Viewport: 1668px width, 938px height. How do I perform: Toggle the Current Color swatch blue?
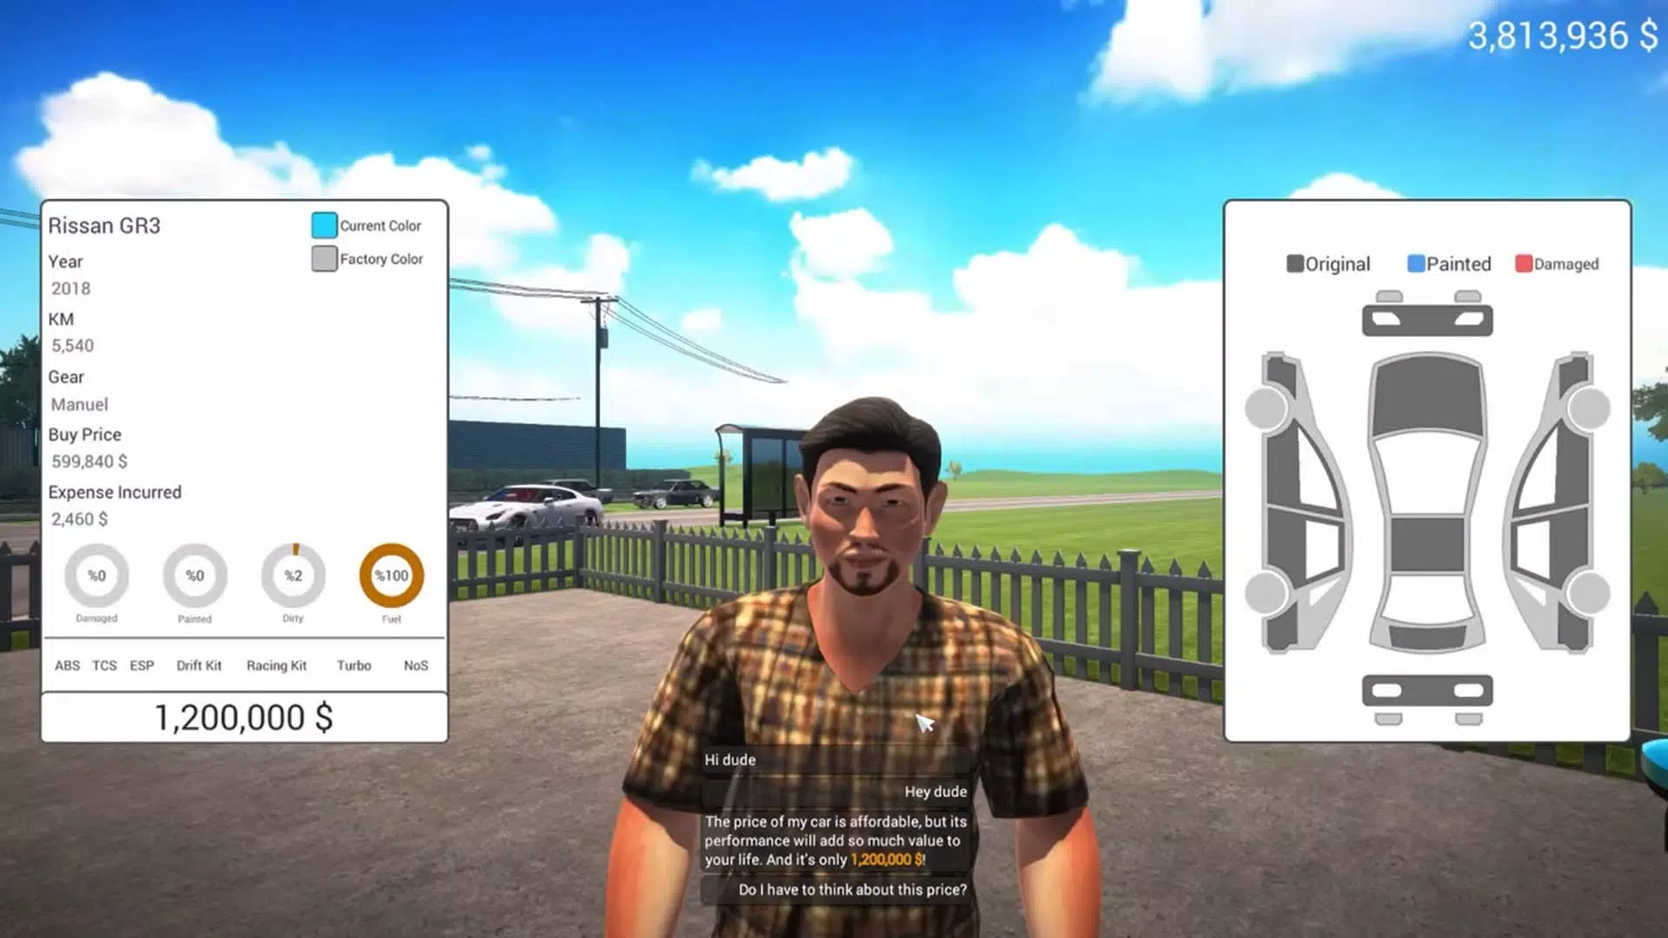pyautogui.click(x=322, y=224)
